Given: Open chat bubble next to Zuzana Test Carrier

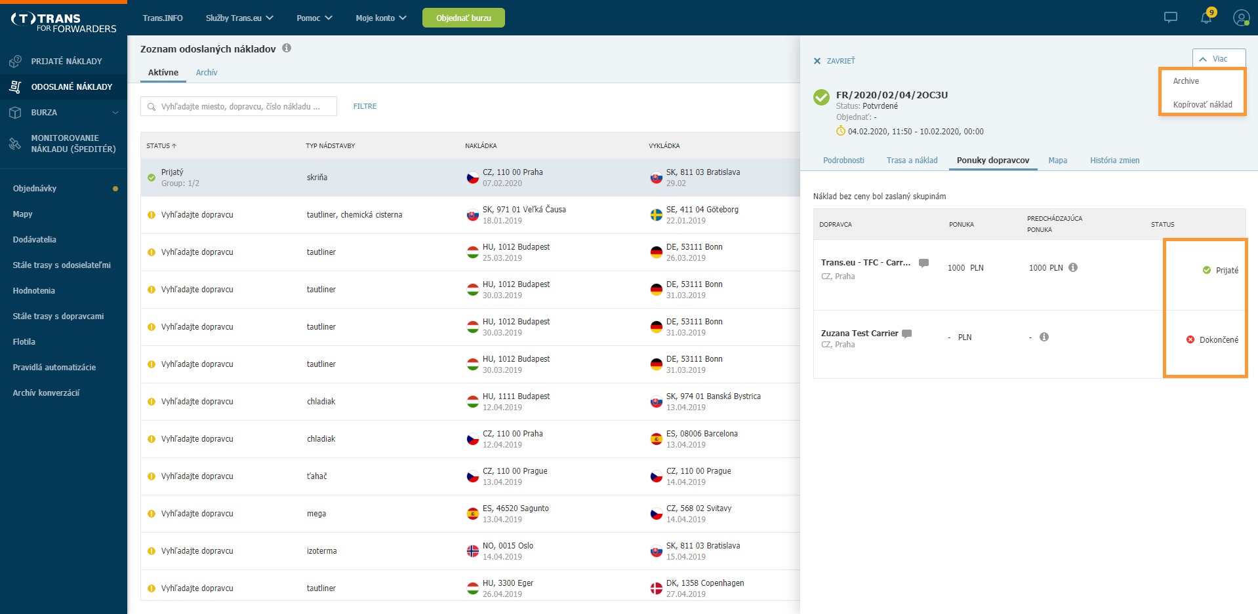Looking at the screenshot, I should pos(907,334).
